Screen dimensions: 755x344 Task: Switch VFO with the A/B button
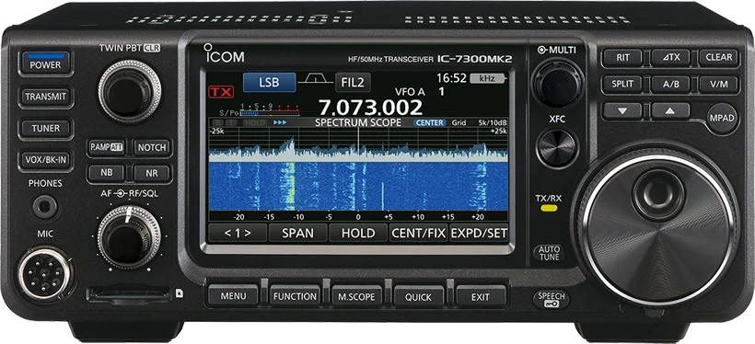tap(670, 85)
